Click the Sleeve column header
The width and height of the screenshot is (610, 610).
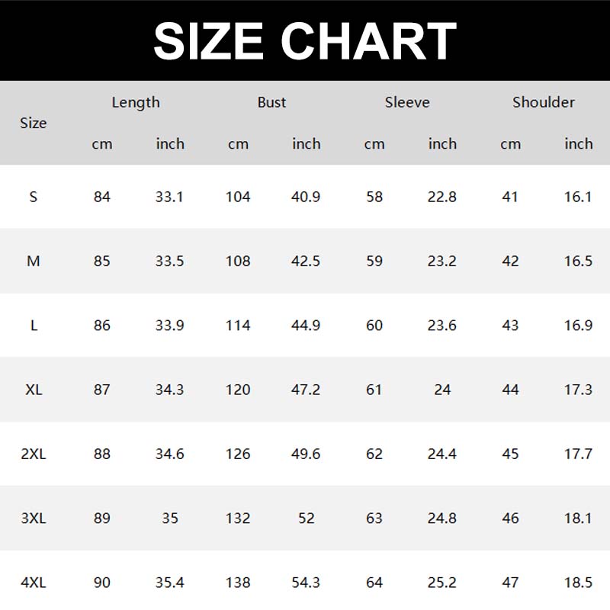(x=407, y=102)
